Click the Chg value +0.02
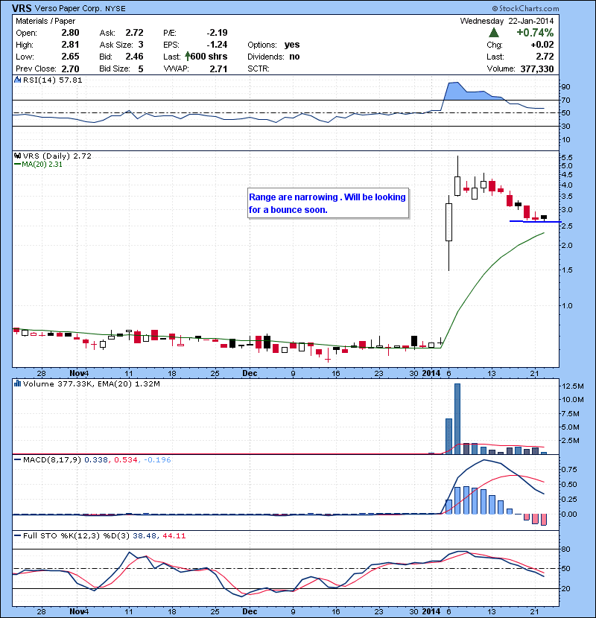596x618 pixels. pyautogui.click(x=542, y=45)
